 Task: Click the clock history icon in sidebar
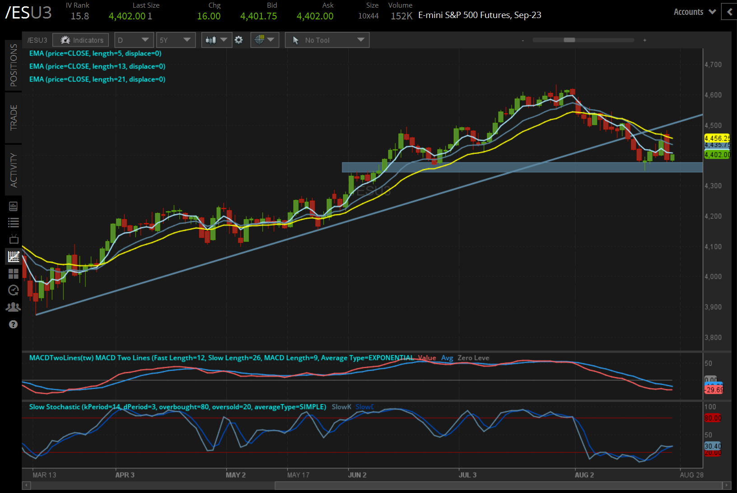pos(13,290)
